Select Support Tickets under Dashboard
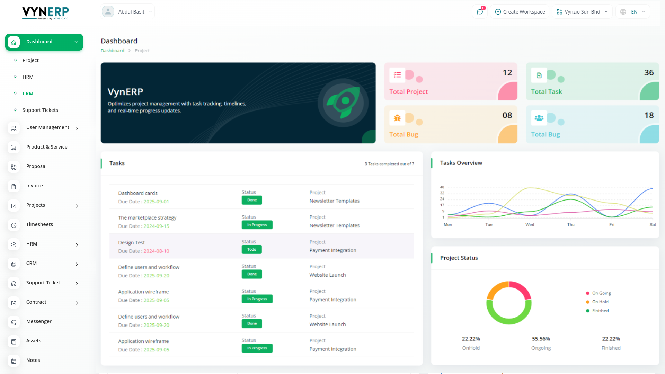The image size is (665, 374). 40,110
